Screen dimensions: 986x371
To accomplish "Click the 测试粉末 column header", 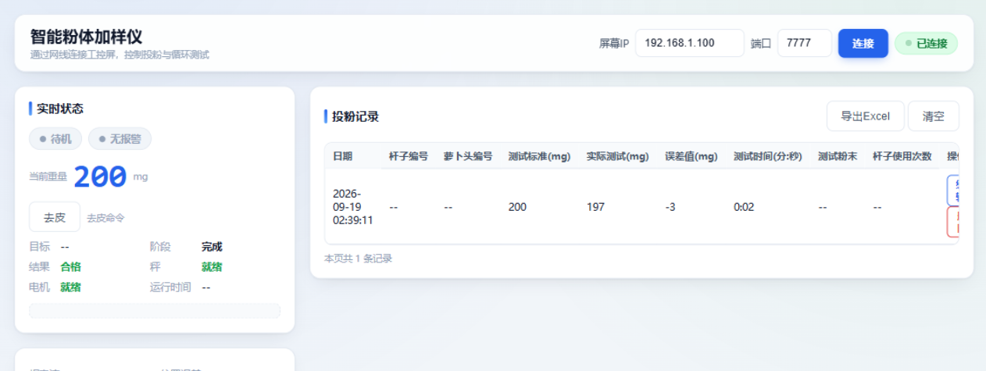I will click(x=838, y=156).
